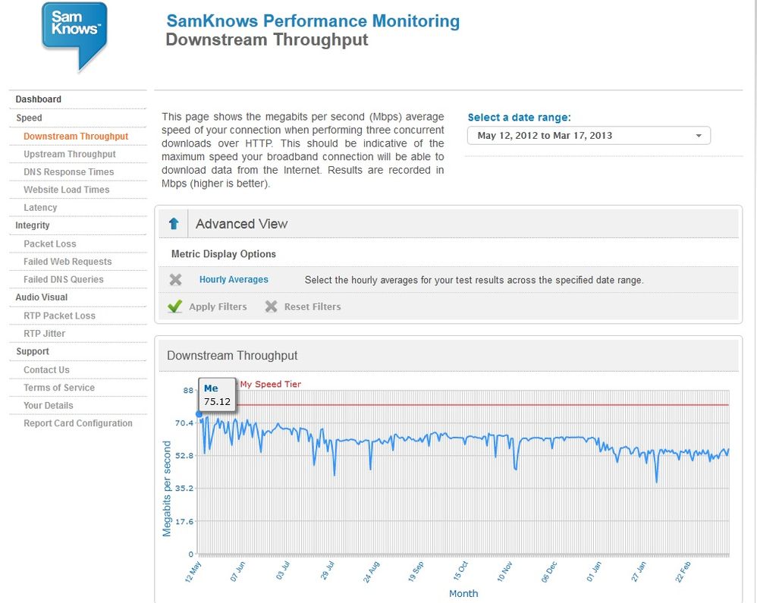Open Upstream Throughput in sidebar
The image size is (757, 603).
pyautogui.click(x=70, y=154)
